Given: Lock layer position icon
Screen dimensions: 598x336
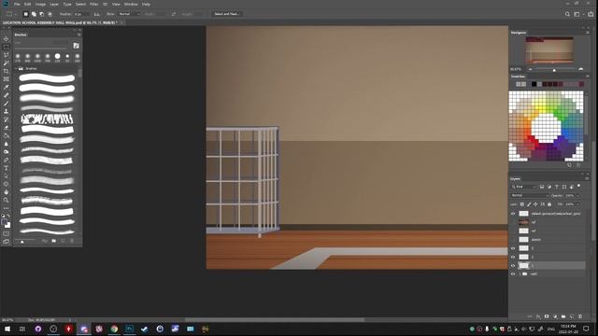Looking at the screenshot, I should tap(535, 204).
